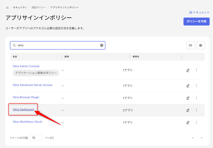Switch to list view icon button

[x=191, y=45]
